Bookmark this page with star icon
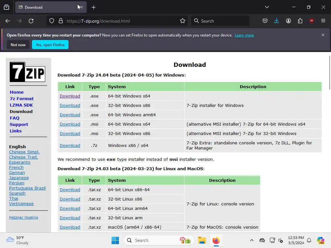Screen dimensions: 331x248 (183, 21)
